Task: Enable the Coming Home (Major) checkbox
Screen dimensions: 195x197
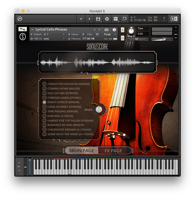Action: (44, 88)
